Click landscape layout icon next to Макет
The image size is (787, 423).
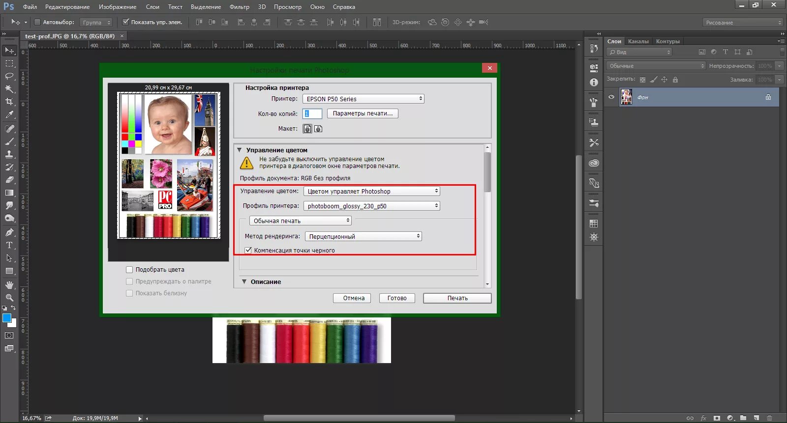tap(318, 129)
